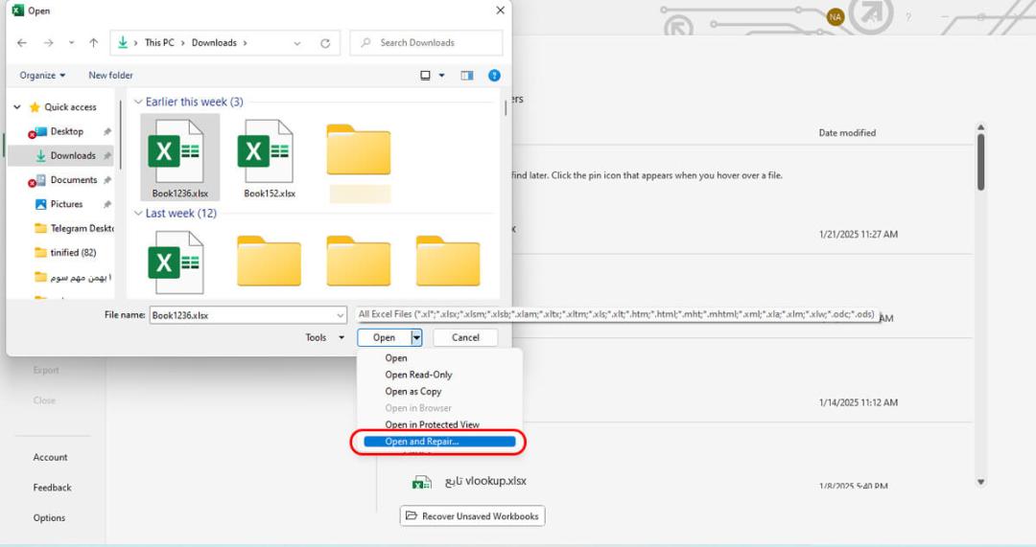Choose Open as Copy menu option

(x=412, y=391)
